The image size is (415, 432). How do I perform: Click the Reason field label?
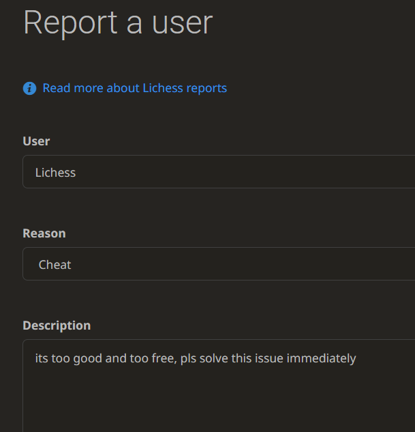[x=44, y=233]
